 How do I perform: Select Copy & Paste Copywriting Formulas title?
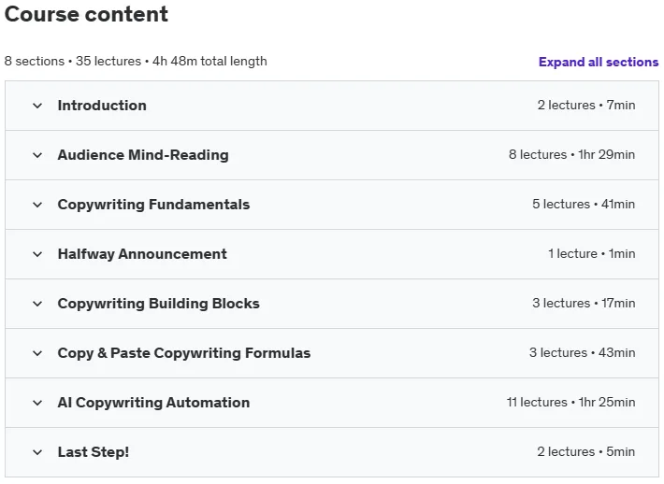(x=184, y=353)
